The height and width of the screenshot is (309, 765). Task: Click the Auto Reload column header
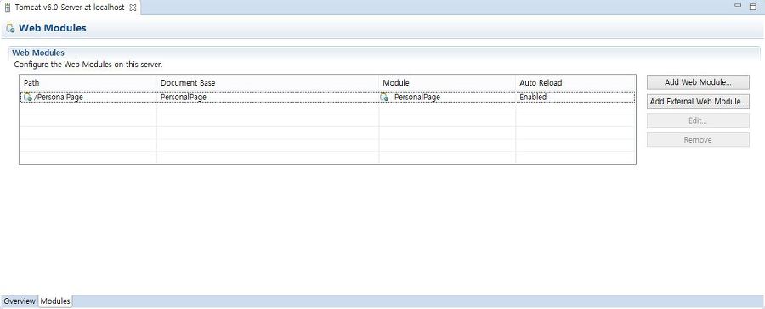tap(575, 83)
